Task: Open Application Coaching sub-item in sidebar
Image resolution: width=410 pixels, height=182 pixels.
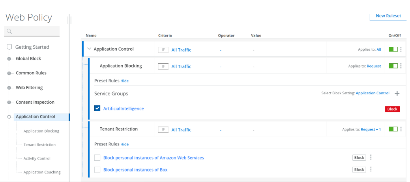Action: coord(42,172)
